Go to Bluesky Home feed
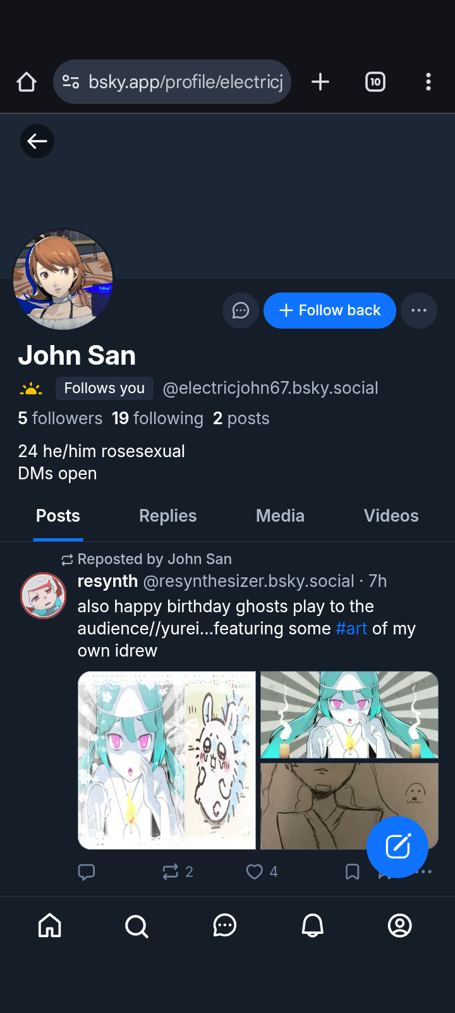 [50, 926]
